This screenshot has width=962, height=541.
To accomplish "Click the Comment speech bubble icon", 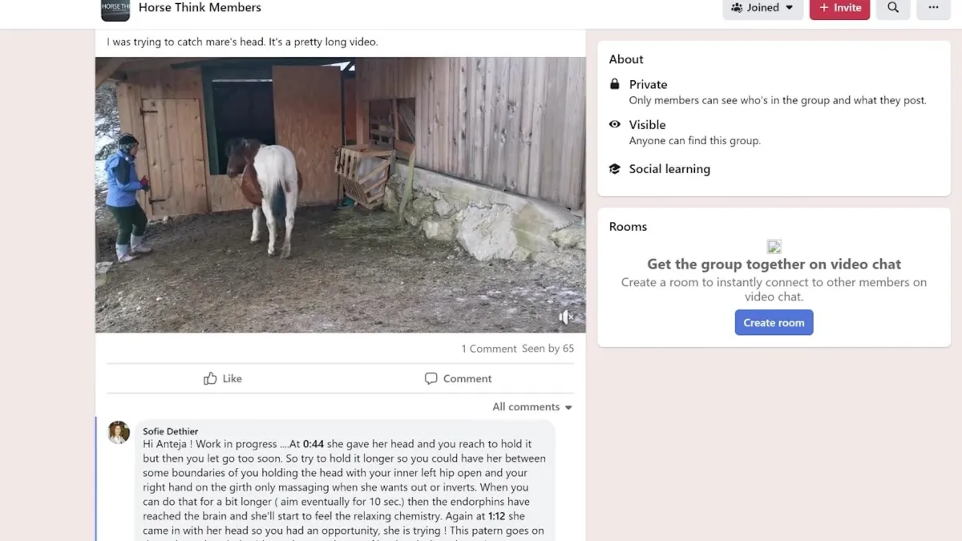I will tap(430, 378).
